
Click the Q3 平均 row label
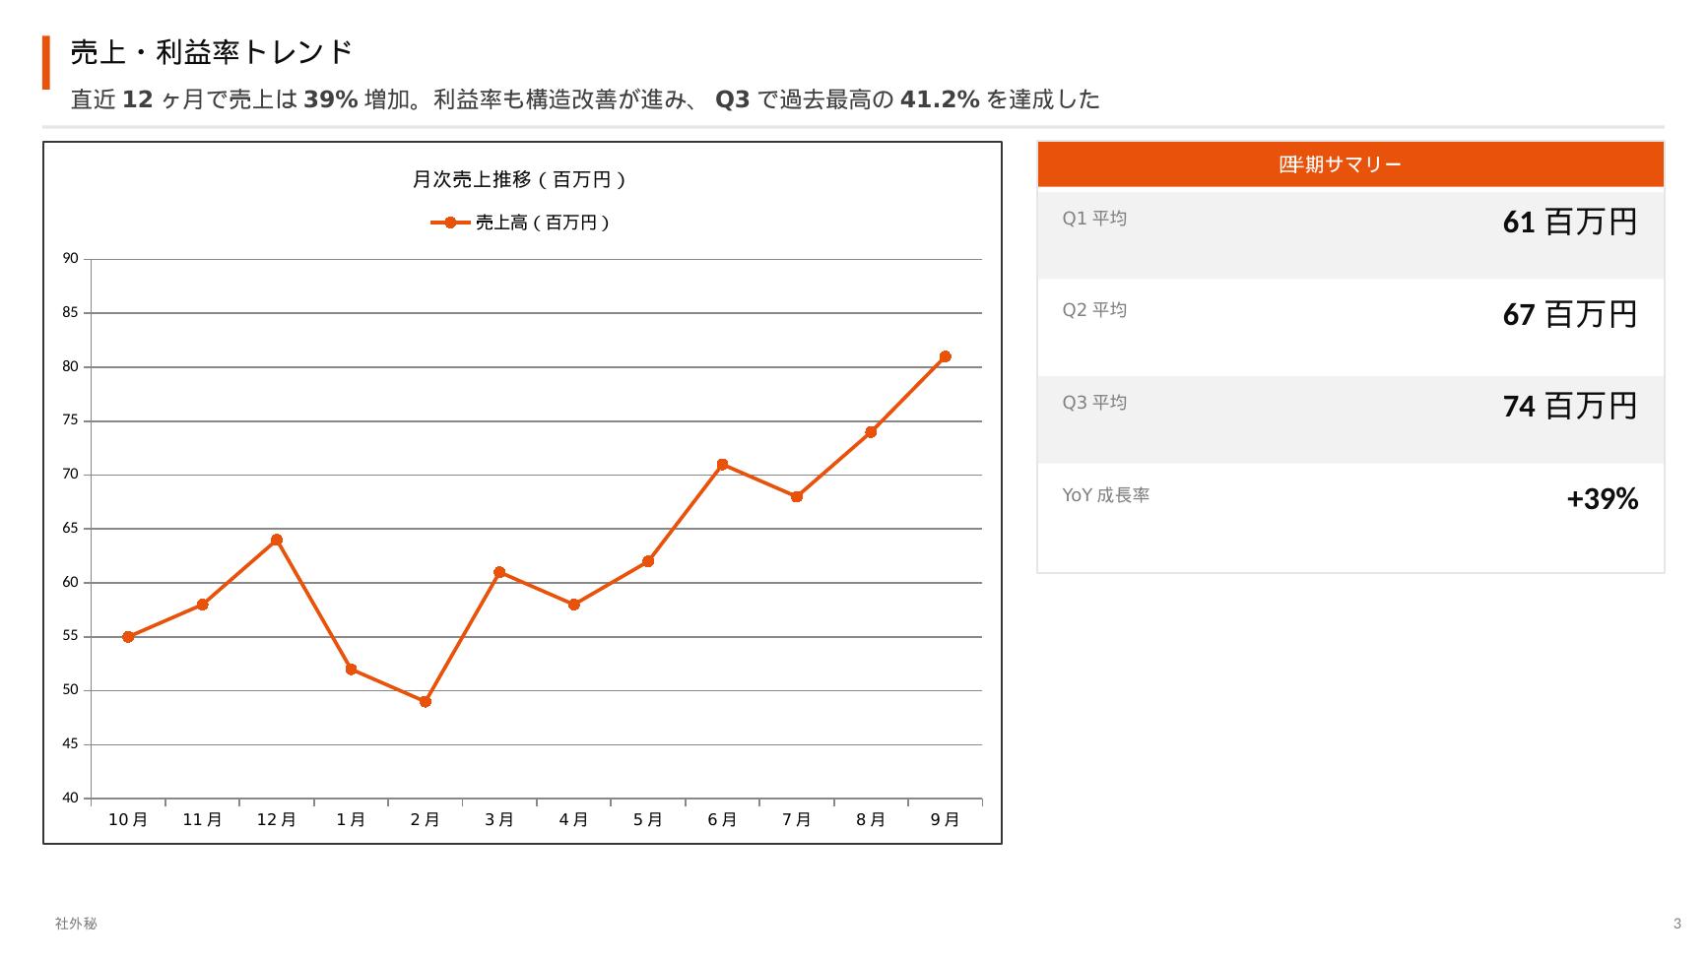click(x=1093, y=402)
